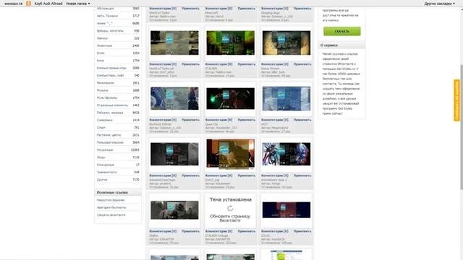The width and height of the screenshot is (463, 260).
Task: Apply the Quan Chi theme
Action: (x=247, y=120)
